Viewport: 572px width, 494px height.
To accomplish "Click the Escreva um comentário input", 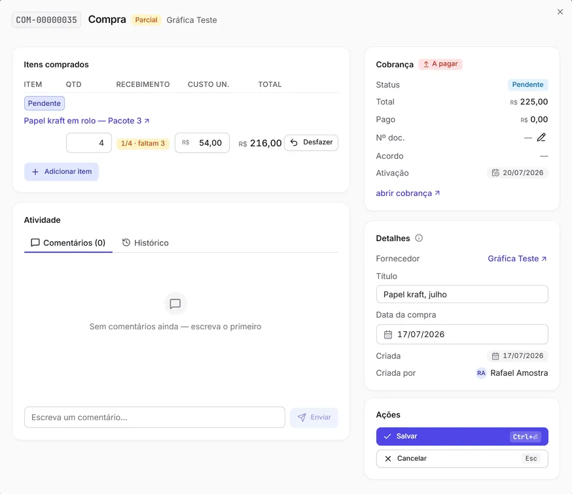I will (x=154, y=417).
